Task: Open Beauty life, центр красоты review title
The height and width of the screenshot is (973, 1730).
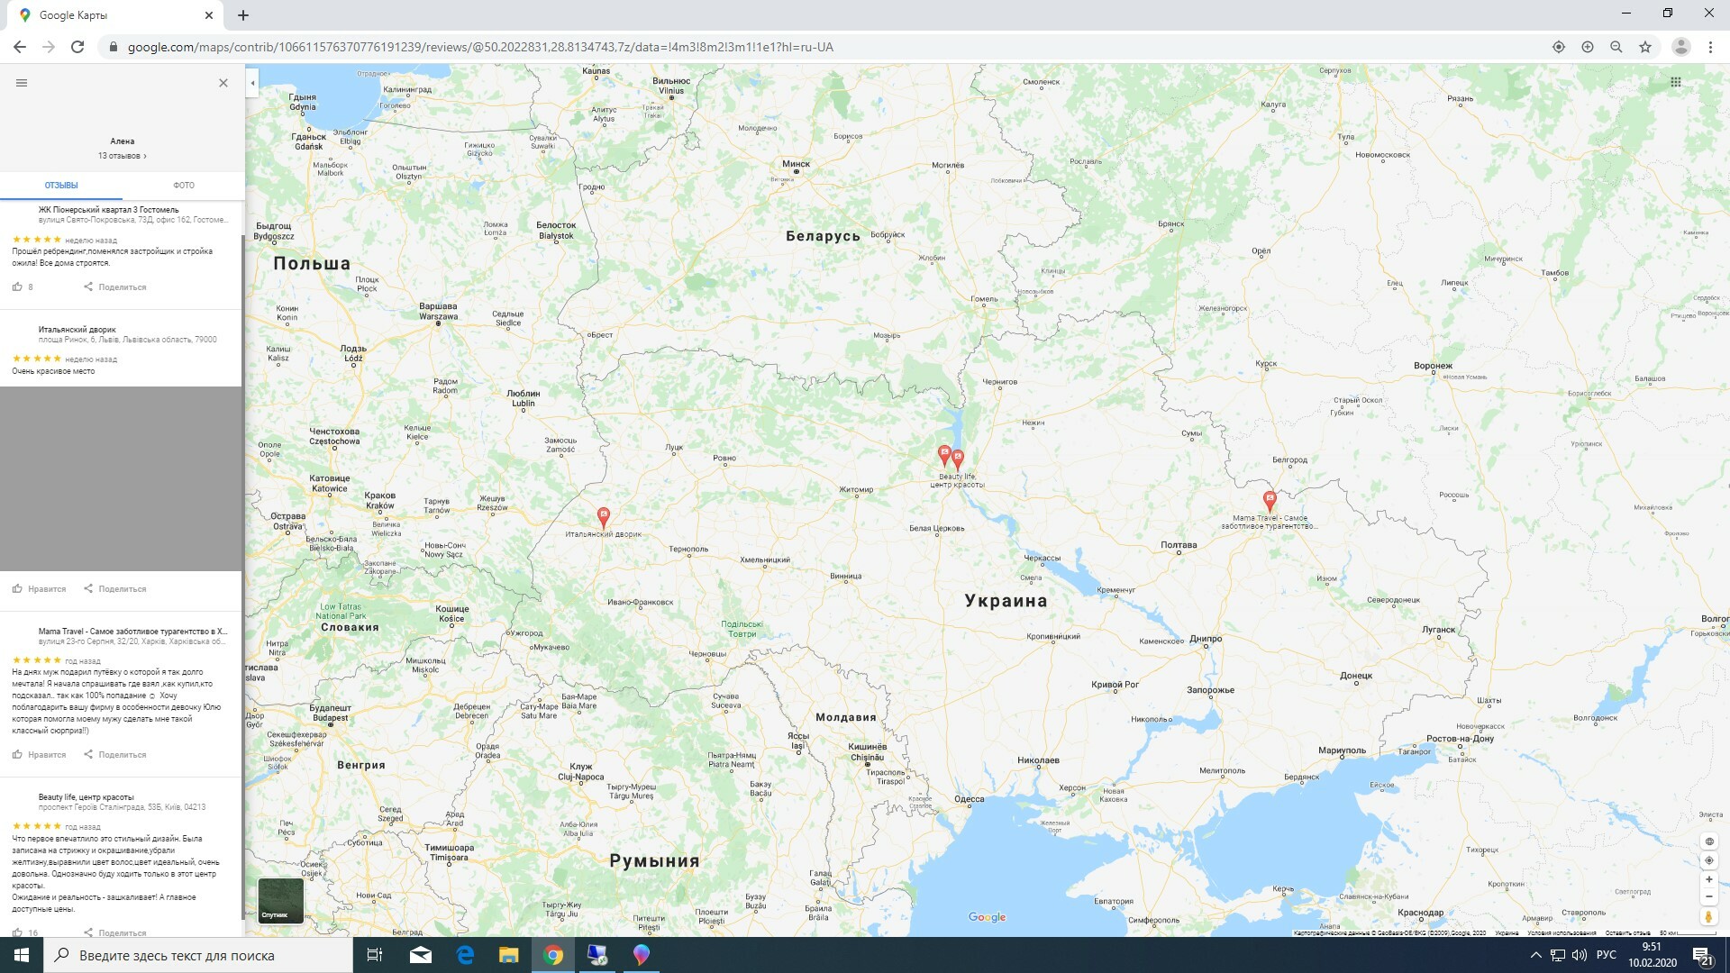Action: click(86, 797)
